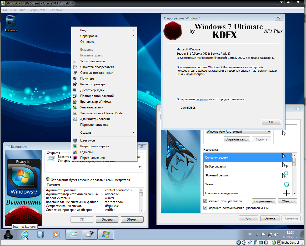Click the Планировщик заданий clock icon
The height and width of the screenshot is (246, 306).
click(x=74, y=96)
